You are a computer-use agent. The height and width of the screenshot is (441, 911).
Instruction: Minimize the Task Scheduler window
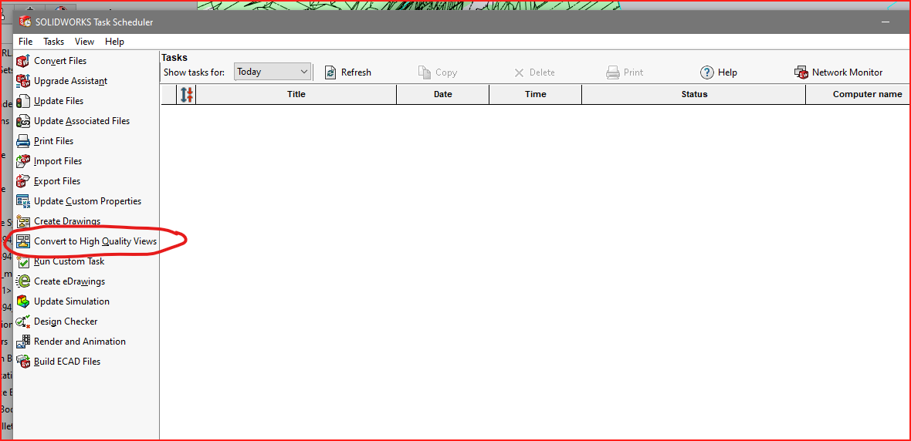click(886, 22)
